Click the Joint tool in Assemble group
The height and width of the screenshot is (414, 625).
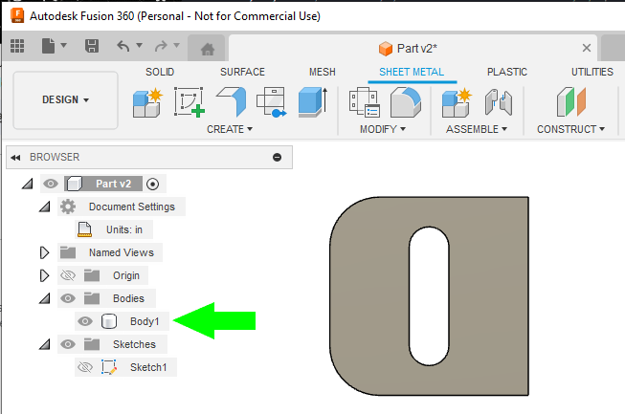(x=499, y=100)
